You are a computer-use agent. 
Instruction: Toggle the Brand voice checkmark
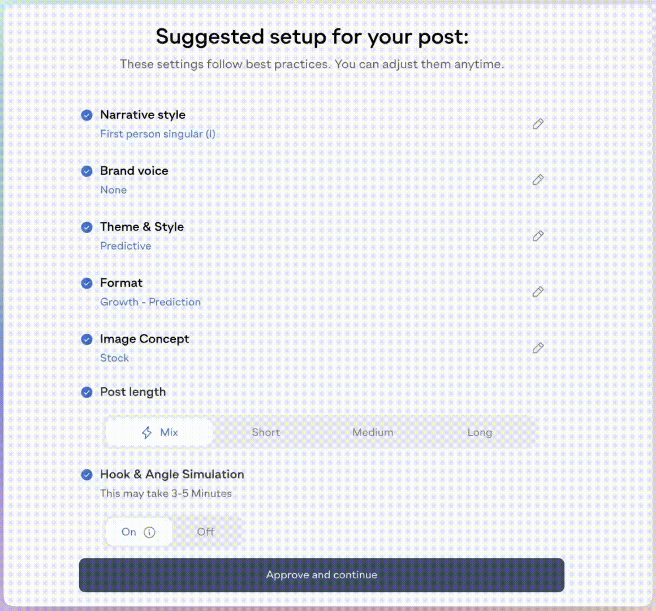coord(87,171)
